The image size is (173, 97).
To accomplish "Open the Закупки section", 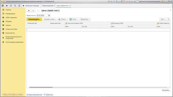I will point(8,25).
